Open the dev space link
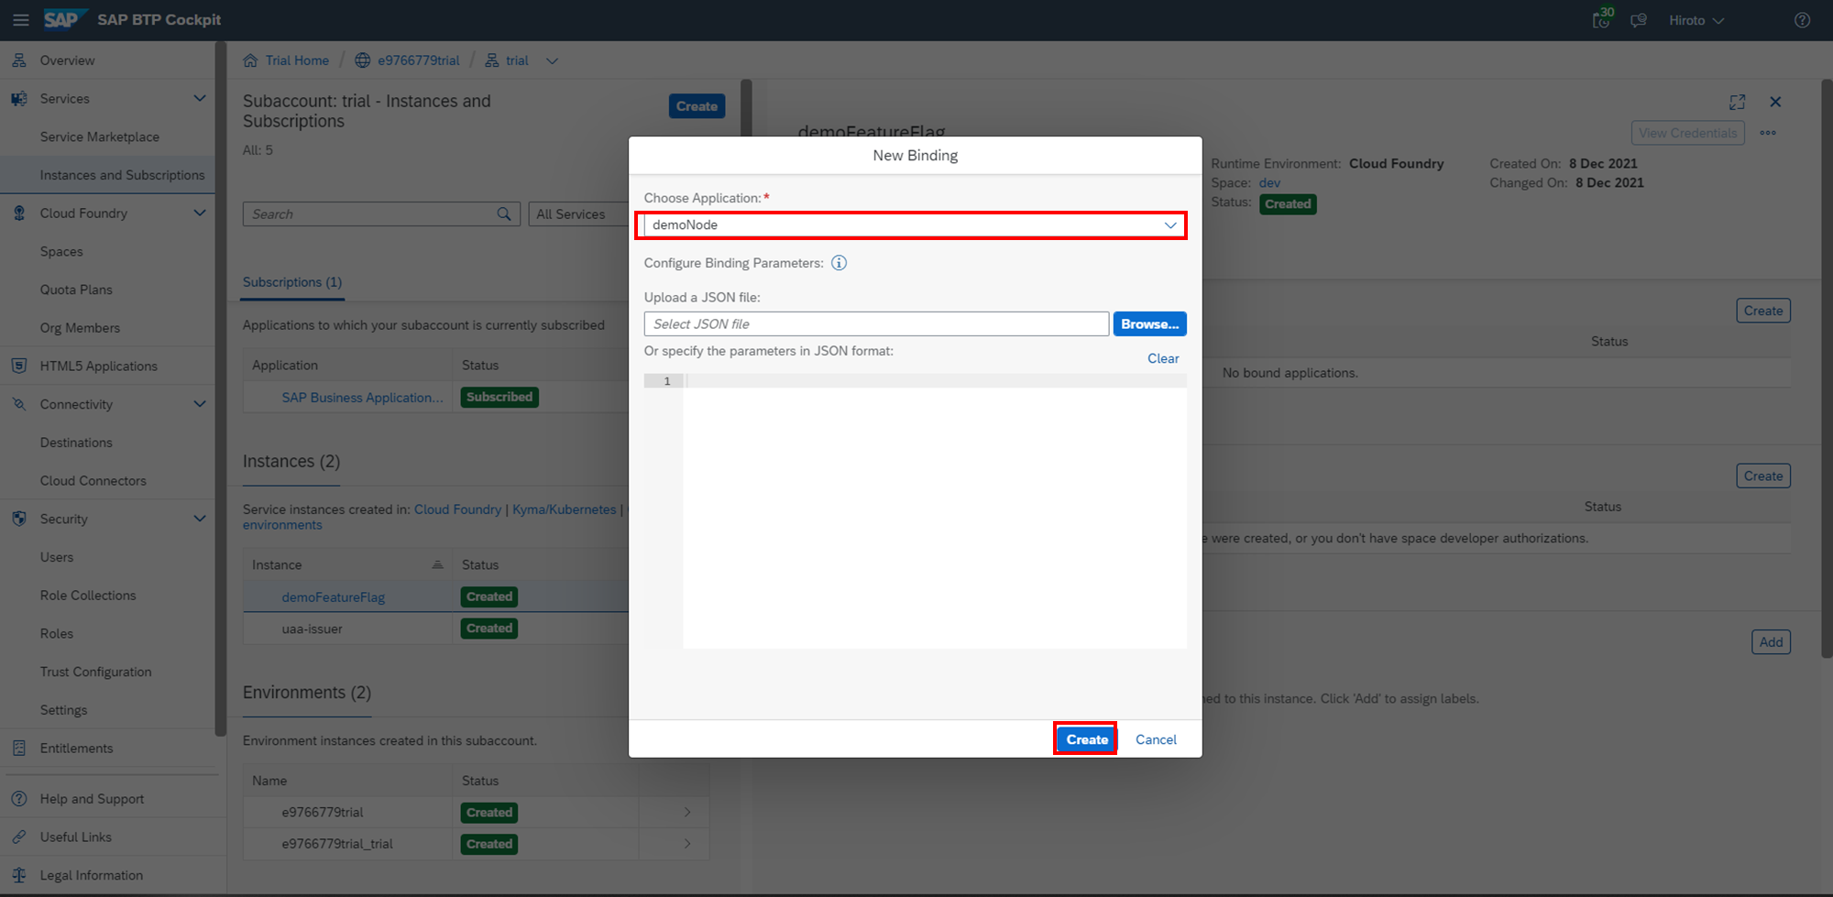 point(1269,183)
